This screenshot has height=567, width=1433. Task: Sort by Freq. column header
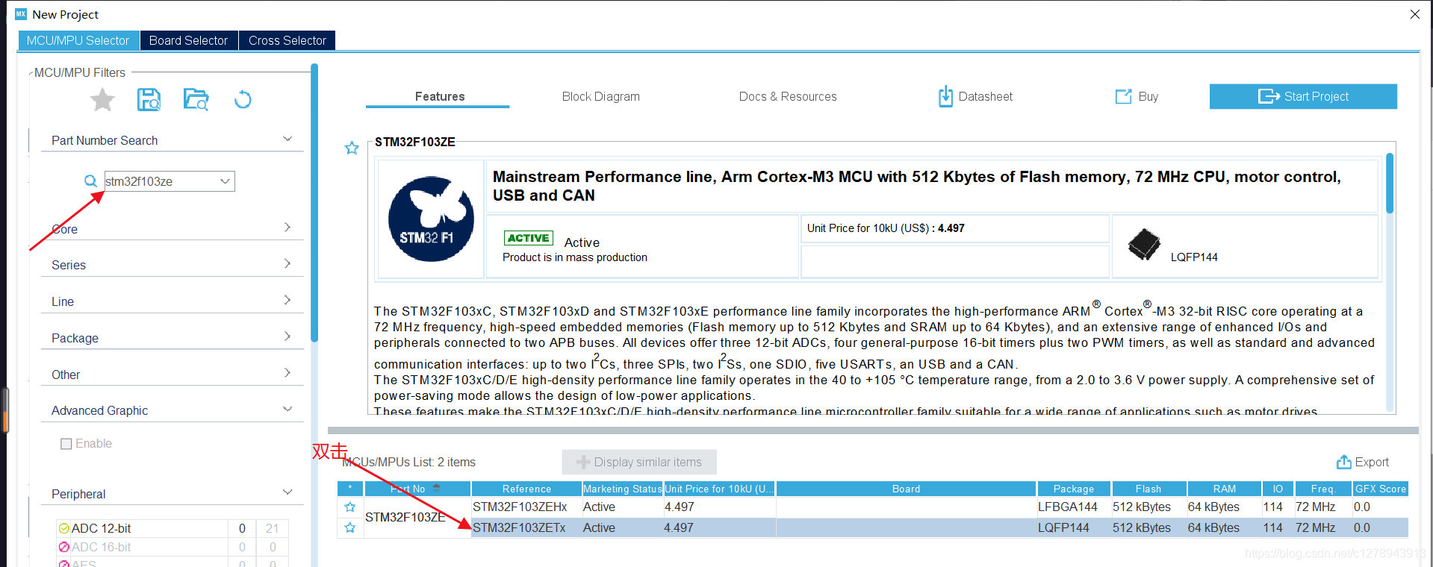1323,489
